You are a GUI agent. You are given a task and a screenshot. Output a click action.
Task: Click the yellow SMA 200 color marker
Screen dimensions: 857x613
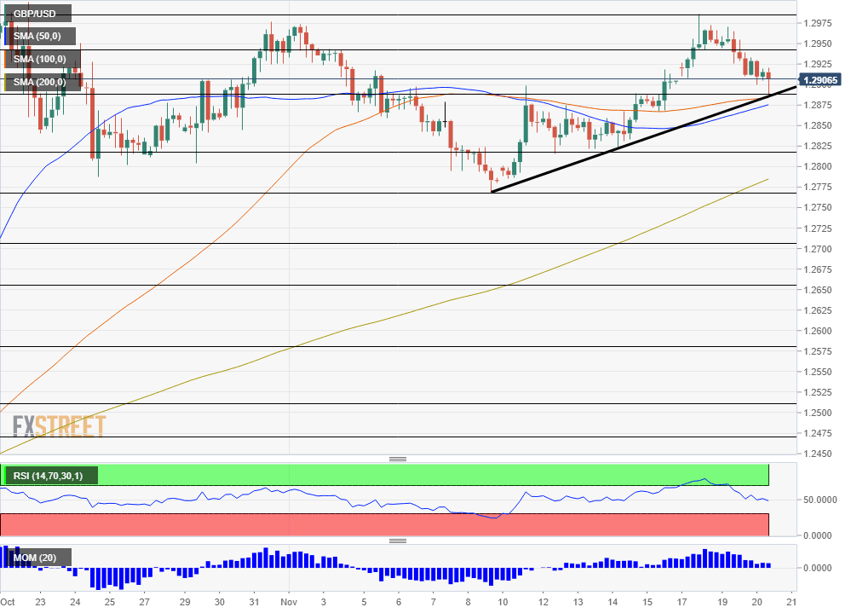point(6,82)
